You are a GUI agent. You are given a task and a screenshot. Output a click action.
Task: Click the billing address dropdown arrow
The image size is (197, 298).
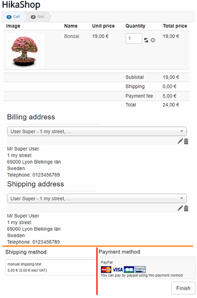coord(182,131)
